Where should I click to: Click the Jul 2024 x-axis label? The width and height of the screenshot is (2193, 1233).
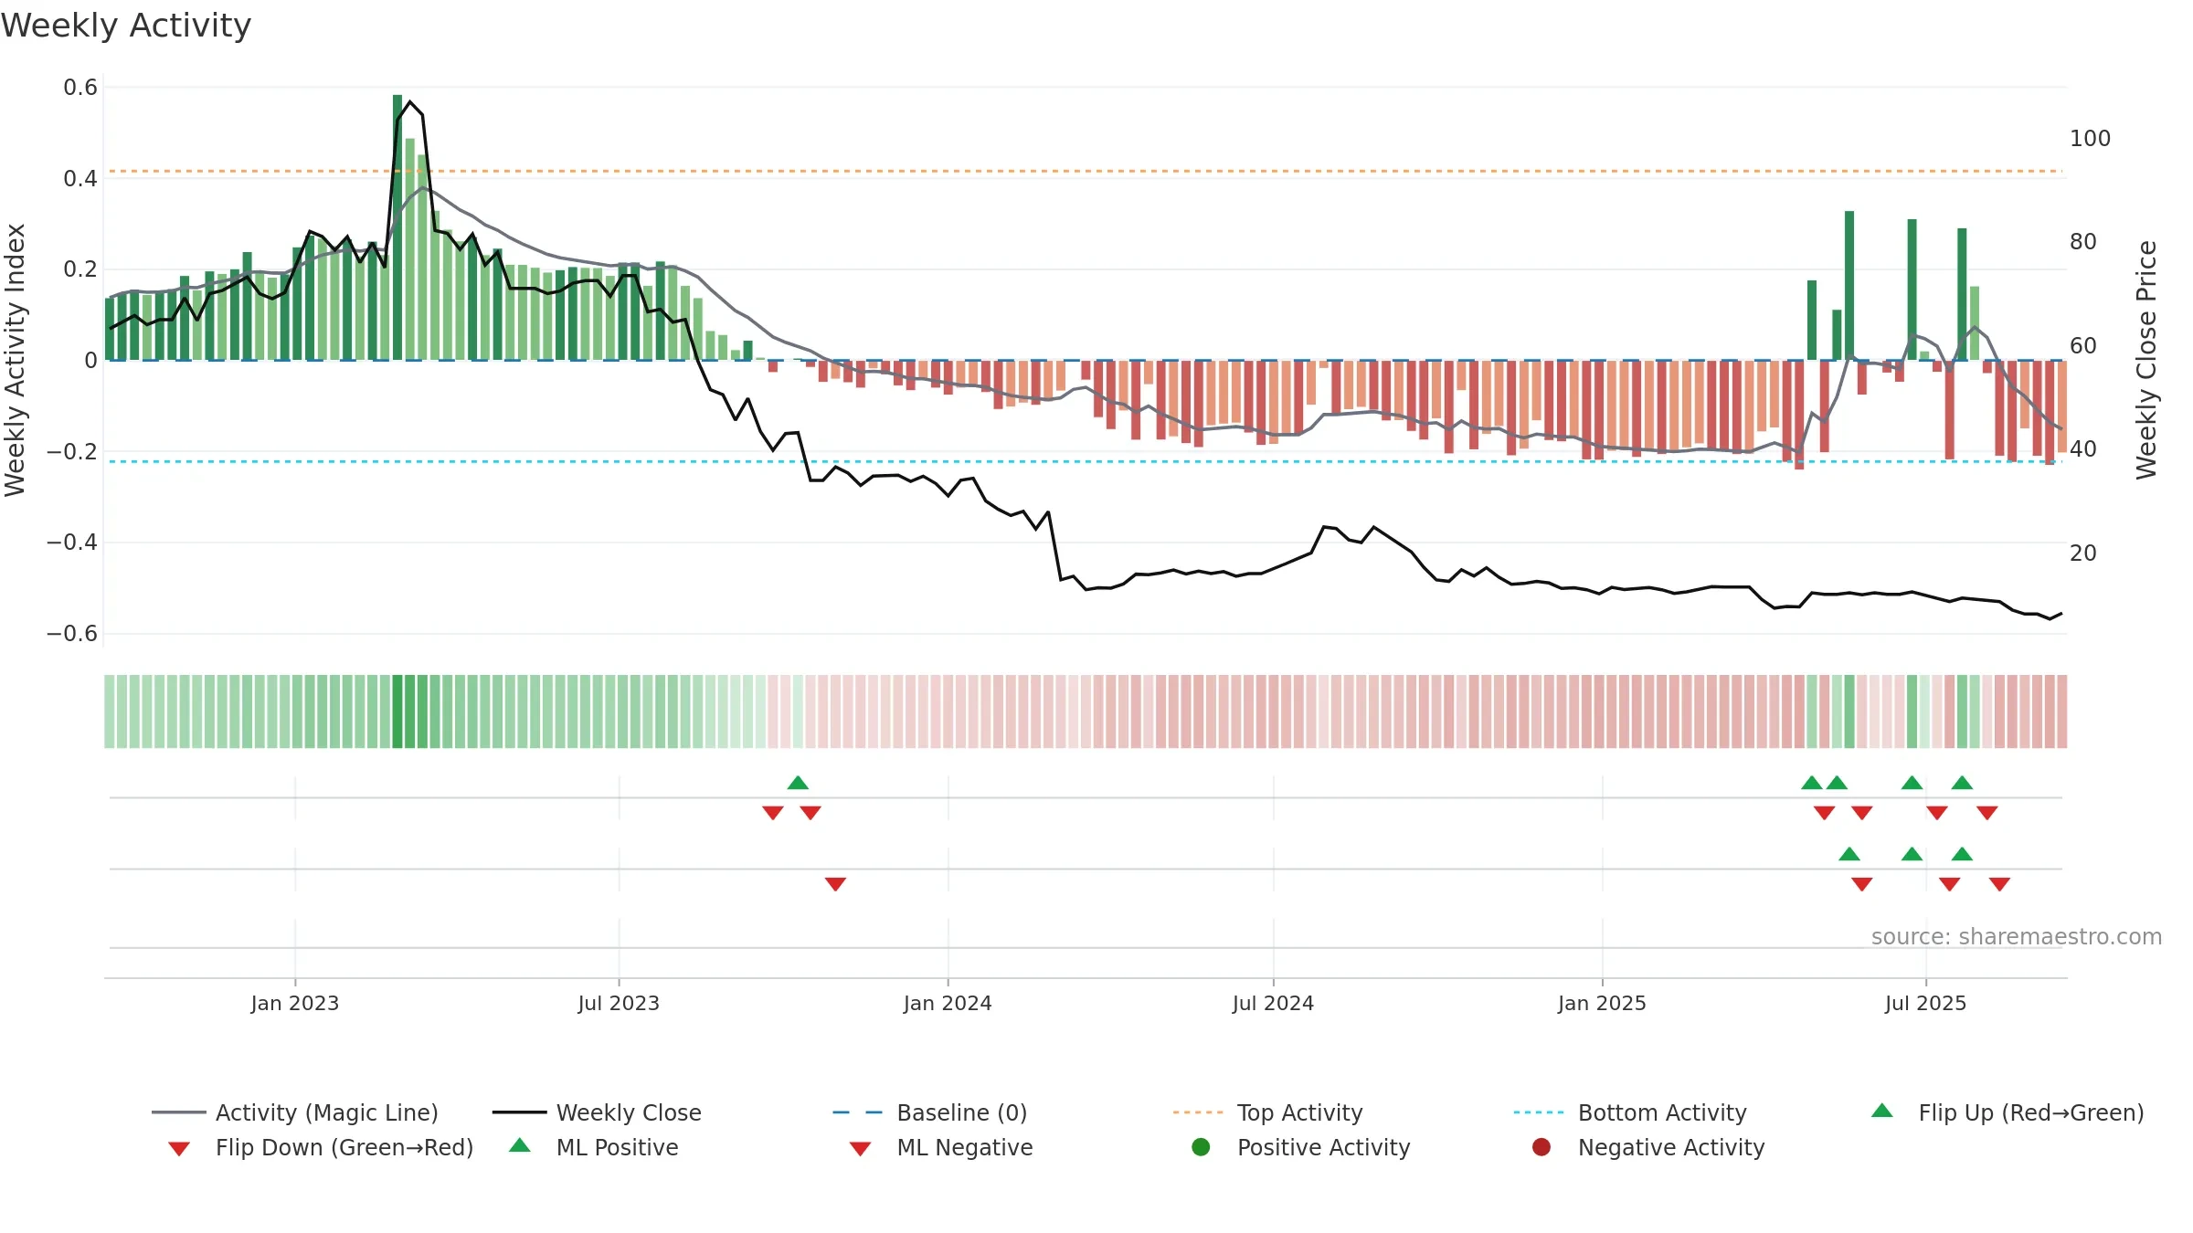coord(1273,1003)
